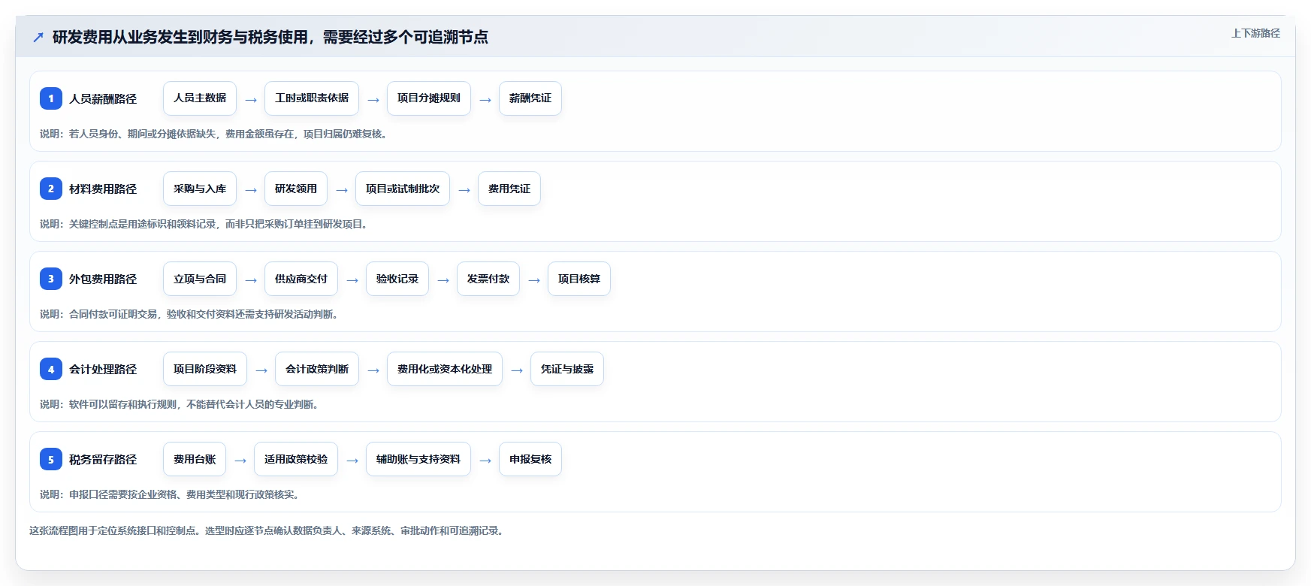Click the arrow between 验收记录 and 发票付款
This screenshot has height=586, width=1311.
coord(443,279)
